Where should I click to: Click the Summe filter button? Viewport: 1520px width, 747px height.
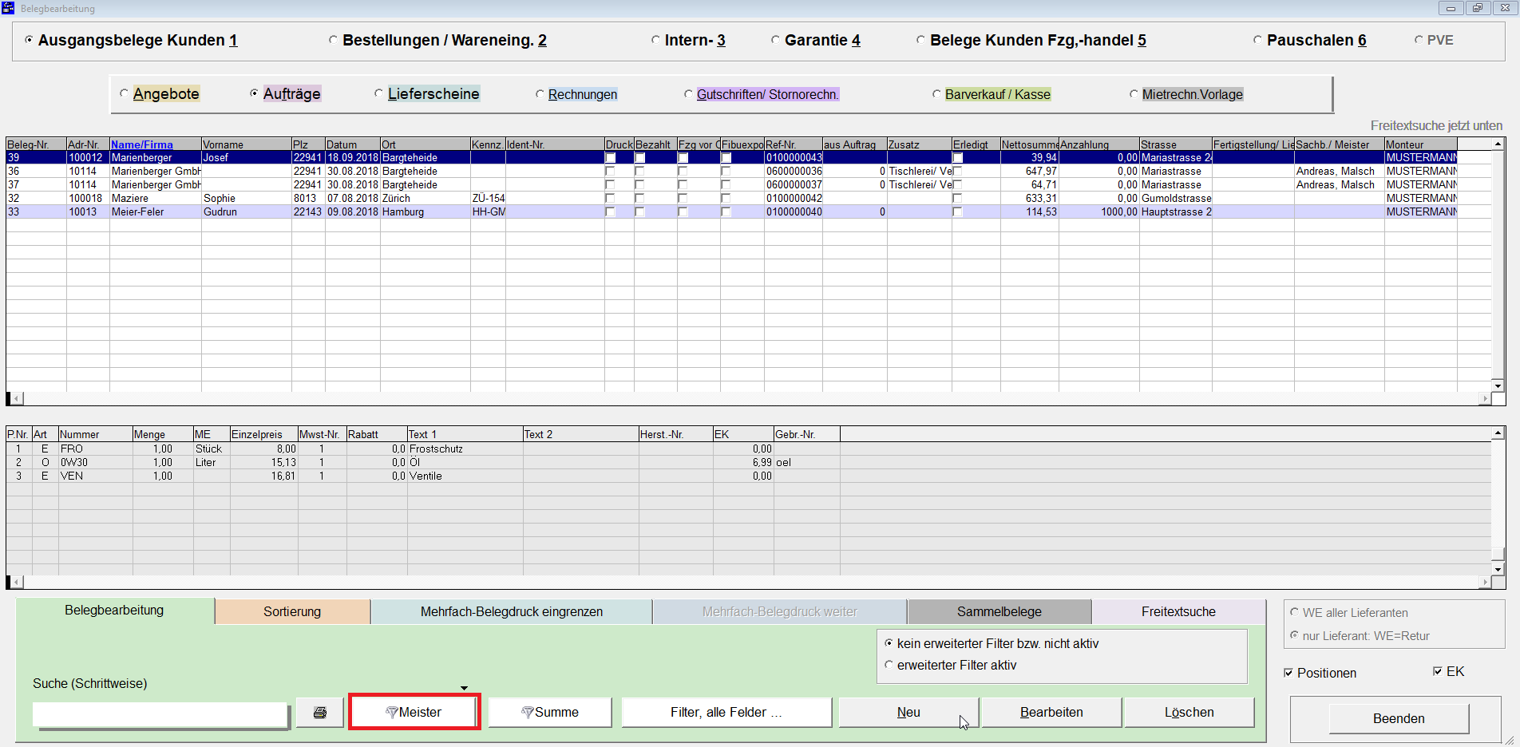coord(550,712)
